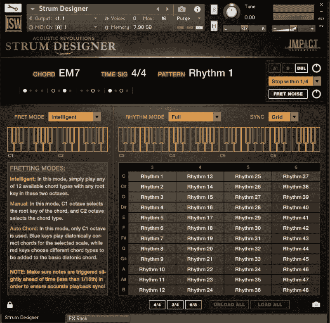Click the previous instrument arrow
The width and height of the screenshot is (330, 323).
(x=157, y=8)
